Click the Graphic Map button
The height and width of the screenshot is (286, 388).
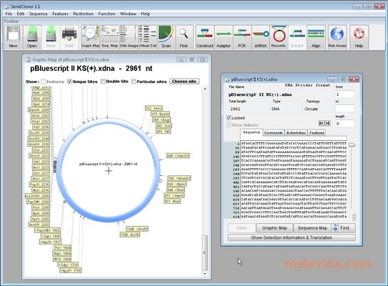click(x=274, y=228)
